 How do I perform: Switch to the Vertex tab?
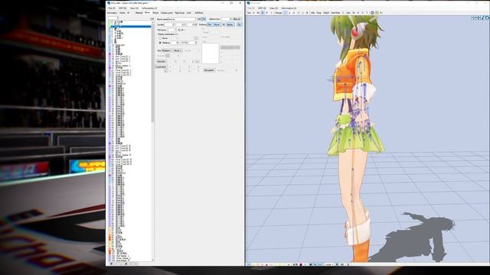[x=122, y=13]
